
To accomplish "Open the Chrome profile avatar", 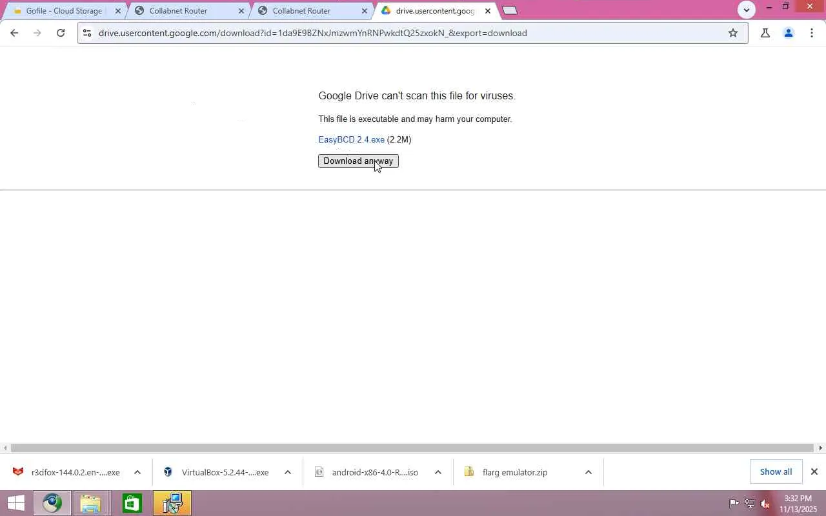I will pyautogui.click(x=788, y=33).
